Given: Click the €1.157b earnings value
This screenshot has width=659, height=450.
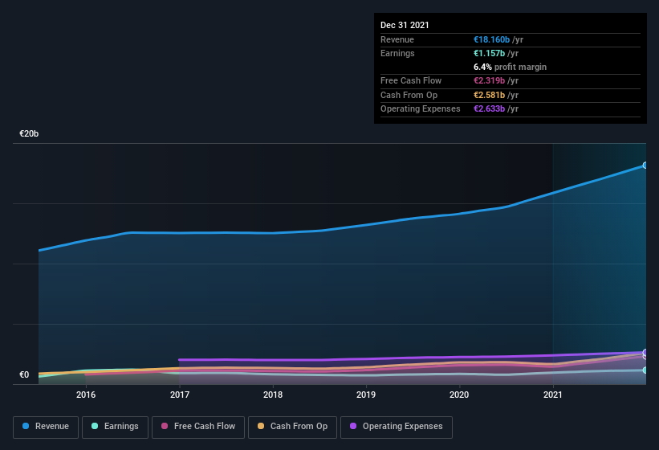Looking at the screenshot, I should (x=489, y=53).
